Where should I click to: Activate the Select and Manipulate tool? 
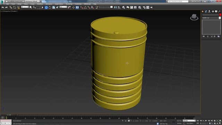73,7
